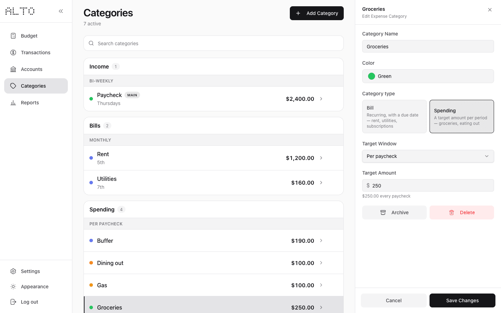
Task: Open the Color selector showing Green
Action: (x=428, y=76)
